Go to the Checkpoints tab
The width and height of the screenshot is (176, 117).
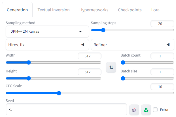pos(130,10)
